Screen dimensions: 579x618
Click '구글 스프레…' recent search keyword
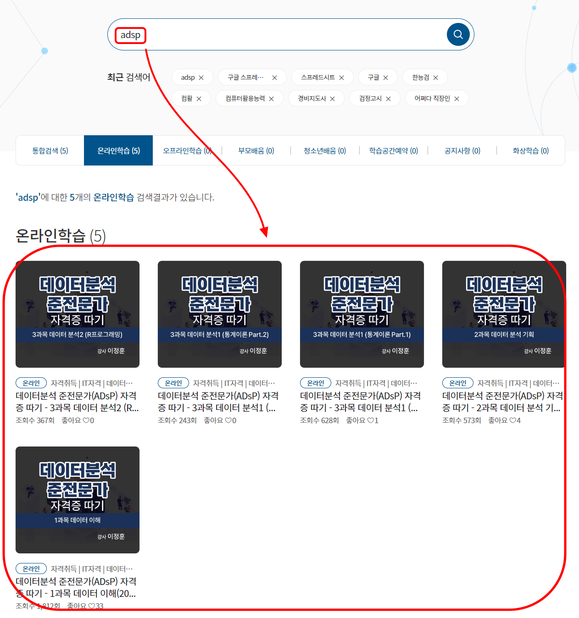click(246, 77)
